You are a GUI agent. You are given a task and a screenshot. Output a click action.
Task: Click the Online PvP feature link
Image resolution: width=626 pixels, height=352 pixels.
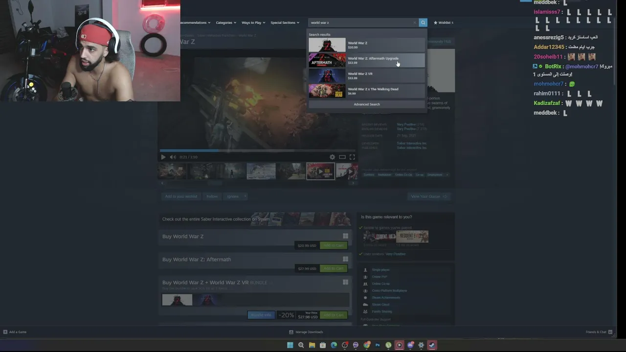[x=380, y=277]
